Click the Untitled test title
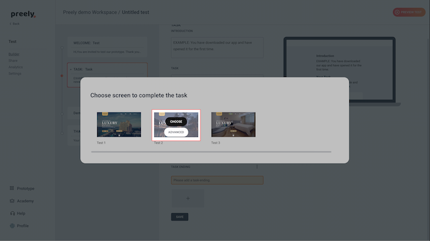Image resolution: width=430 pixels, height=241 pixels. (x=136, y=13)
